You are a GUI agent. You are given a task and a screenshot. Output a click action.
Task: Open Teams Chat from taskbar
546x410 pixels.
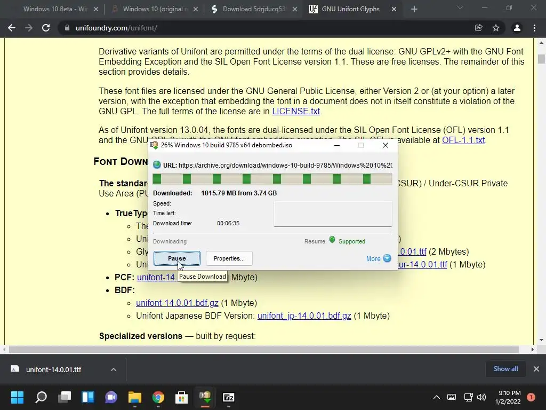(111, 397)
